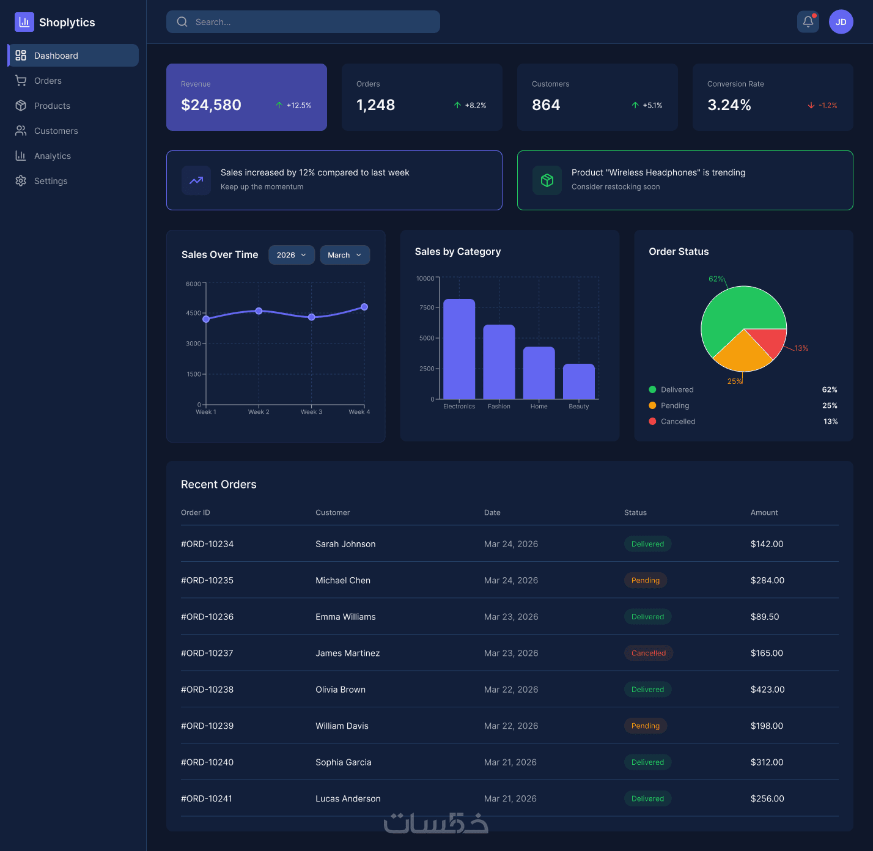Click the trending arrow icon in sales alert
This screenshot has height=851, width=873.
(x=196, y=180)
